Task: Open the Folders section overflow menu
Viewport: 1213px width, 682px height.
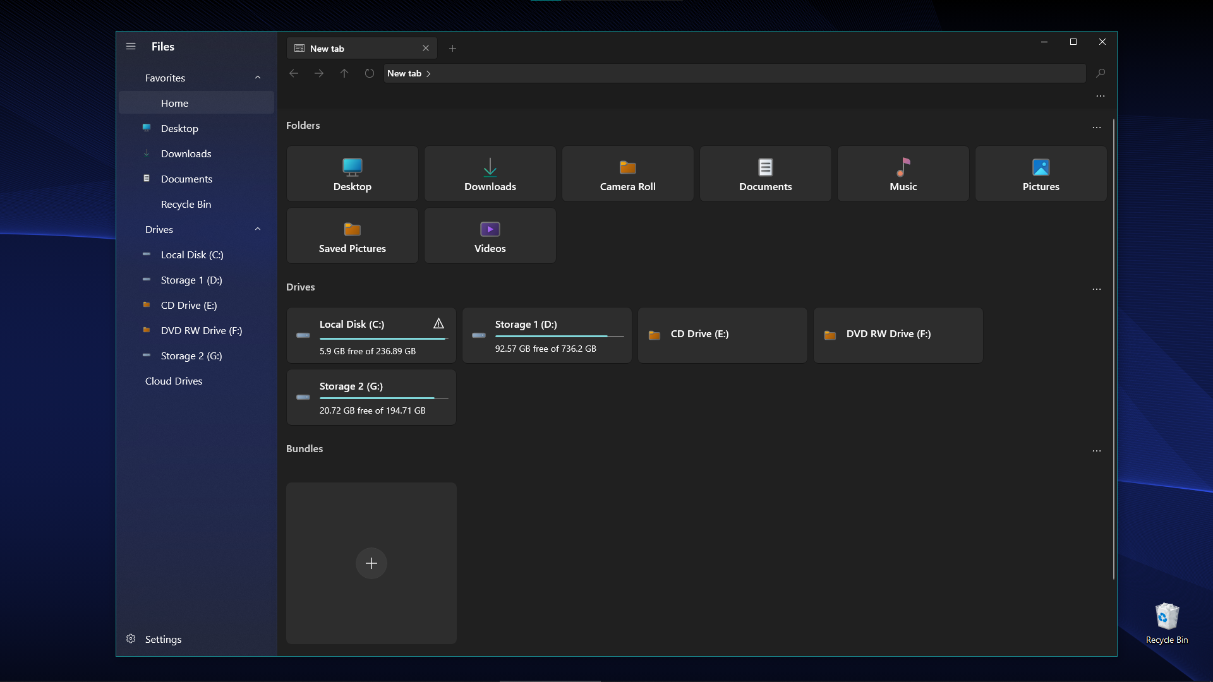Action: click(1096, 128)
